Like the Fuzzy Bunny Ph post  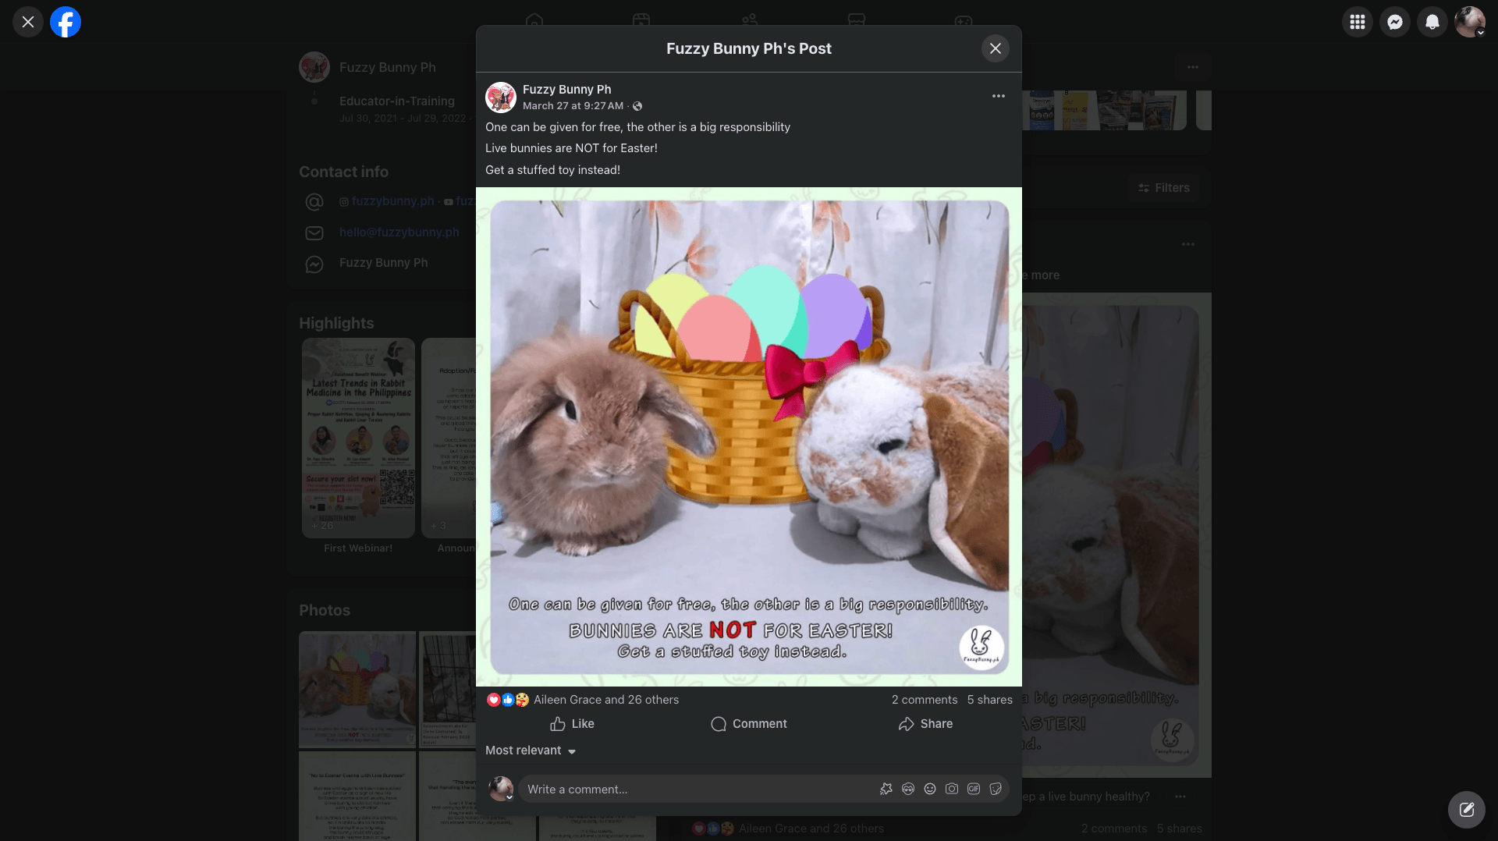pos(572,724)
